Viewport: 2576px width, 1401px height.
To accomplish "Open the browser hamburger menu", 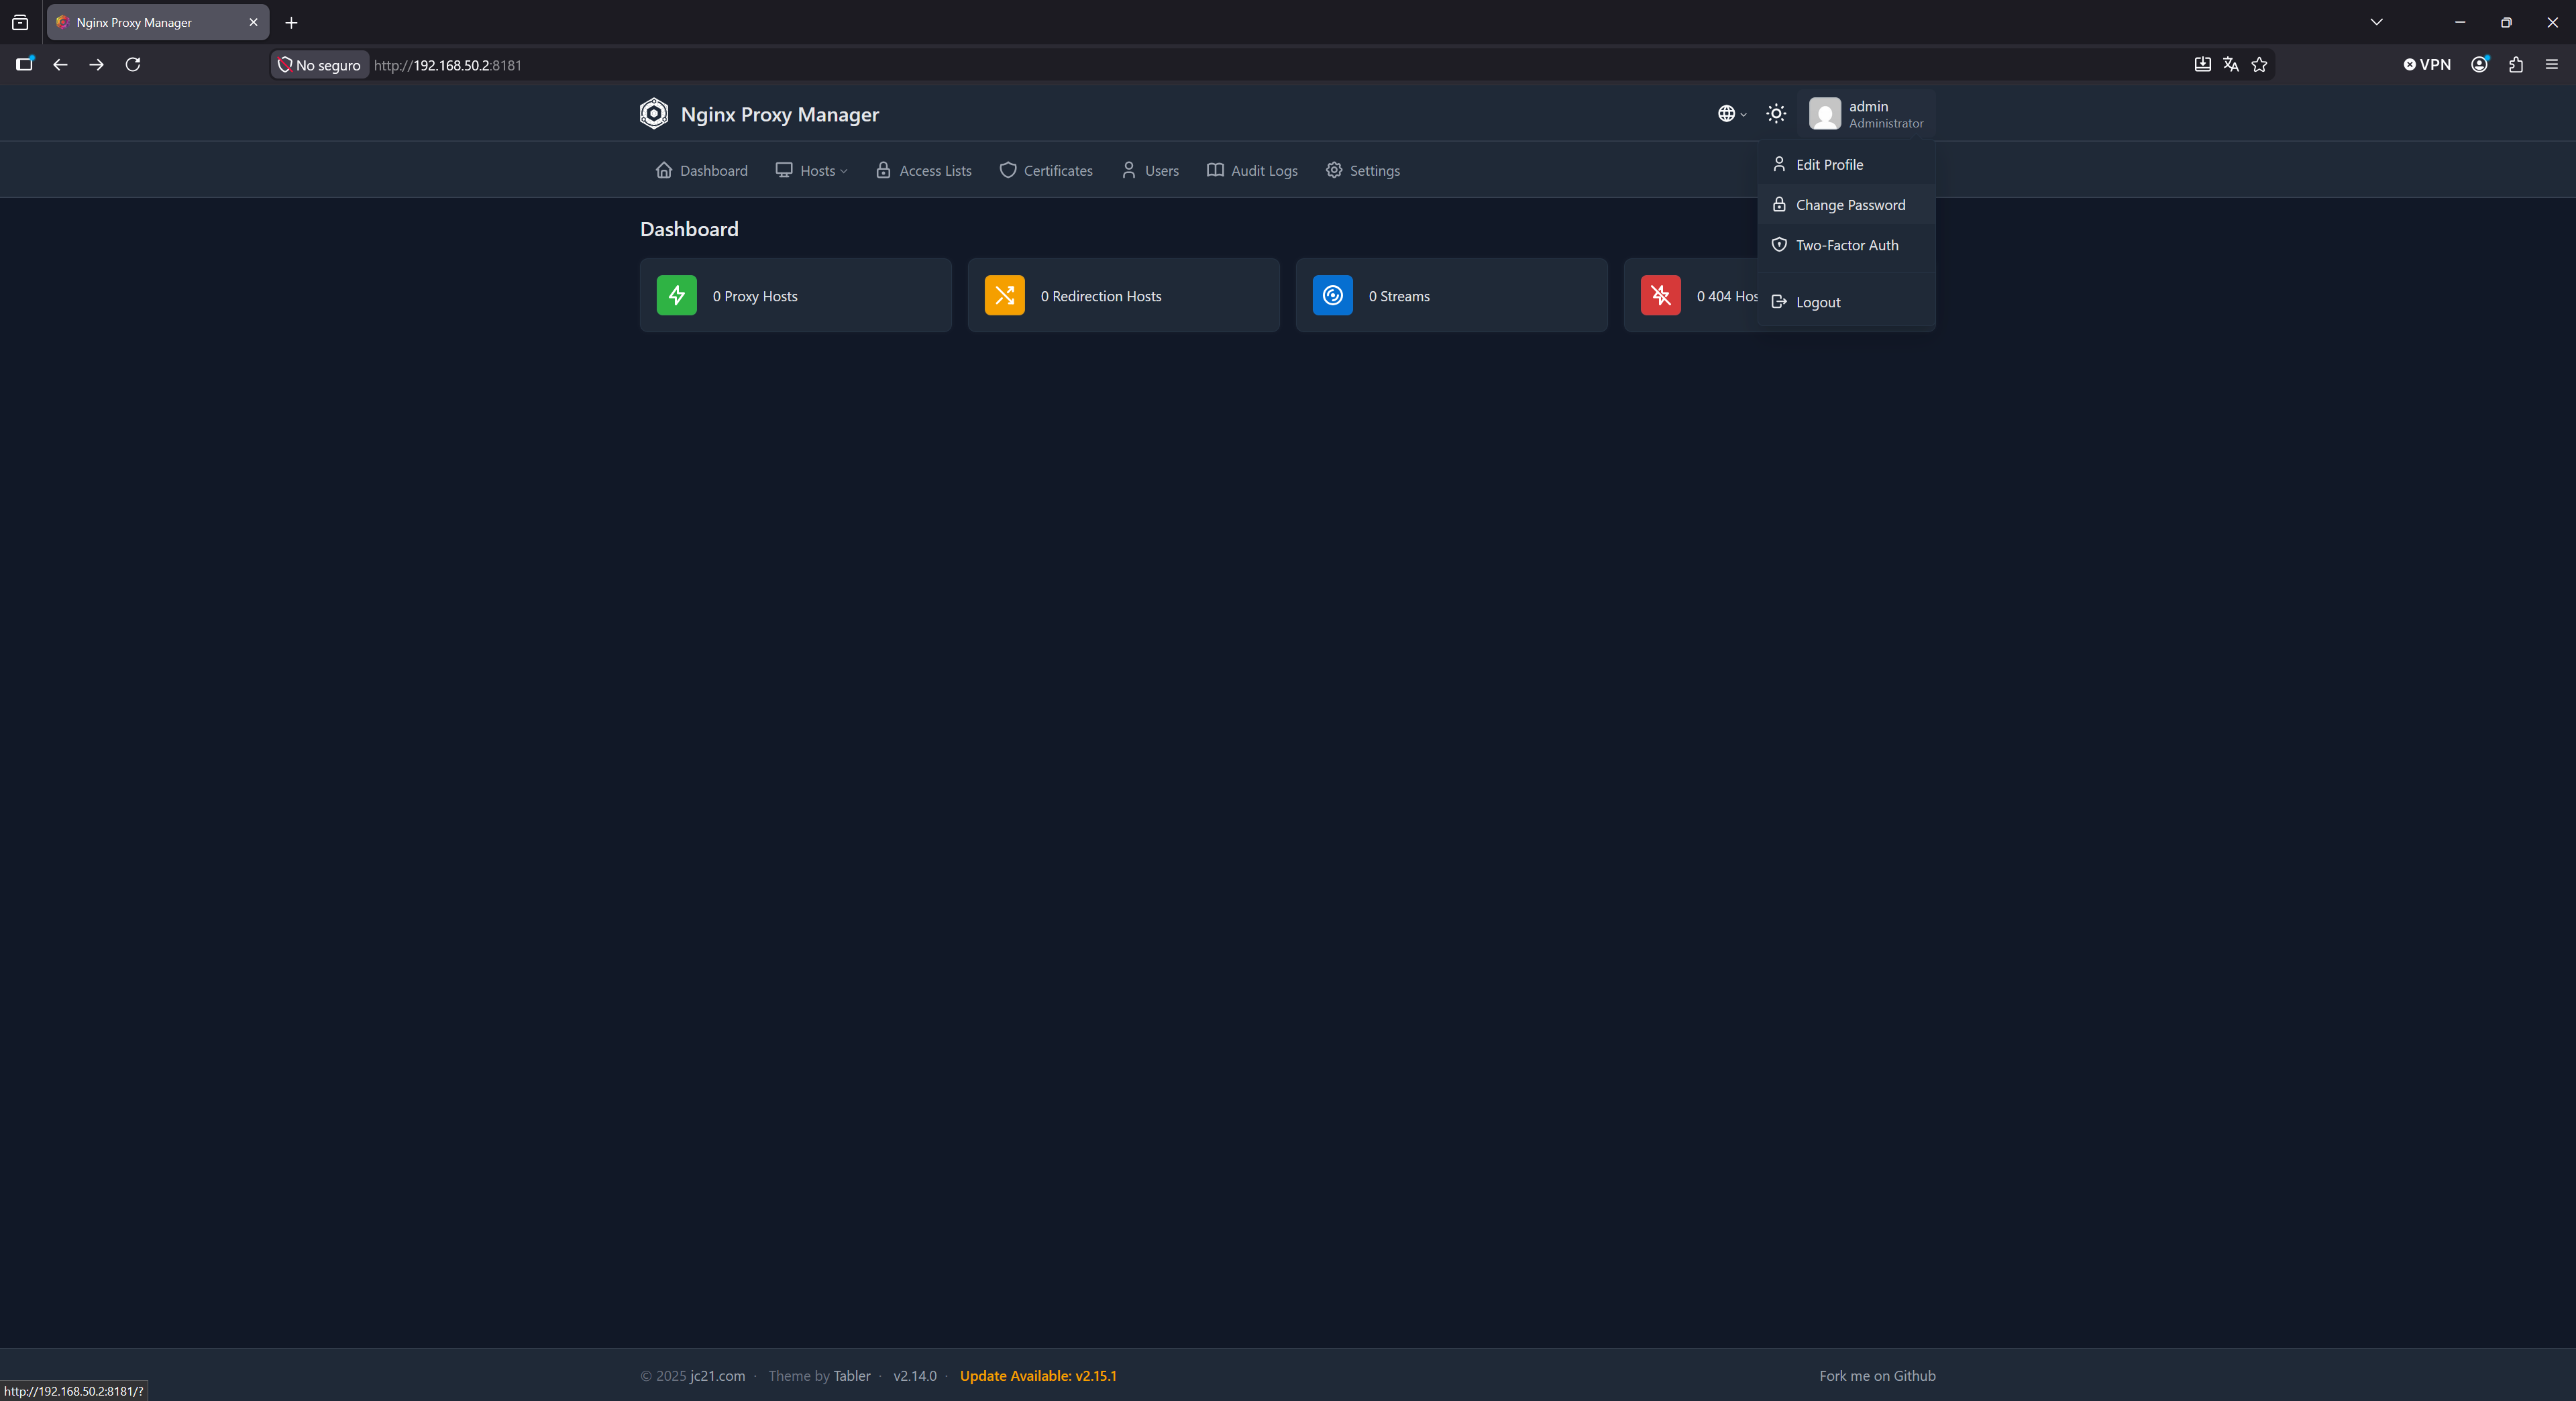I will (x=2551, y=65).
